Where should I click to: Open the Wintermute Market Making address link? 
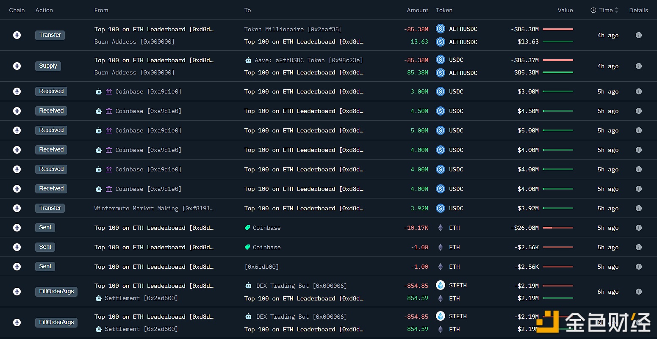pos(154,208)
